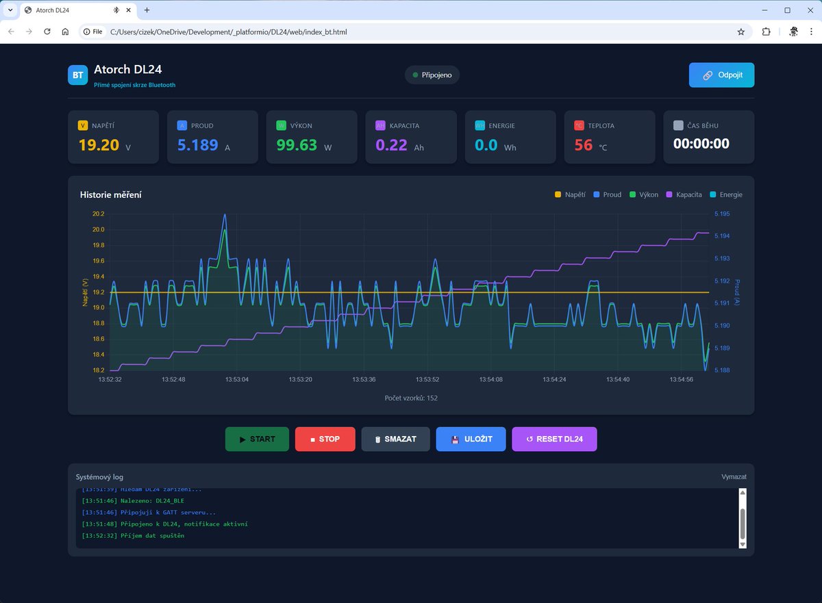Open the tab search dropdown arrow
The width and height of the screenshot is (822, 603).
click(x=10, y=10)
